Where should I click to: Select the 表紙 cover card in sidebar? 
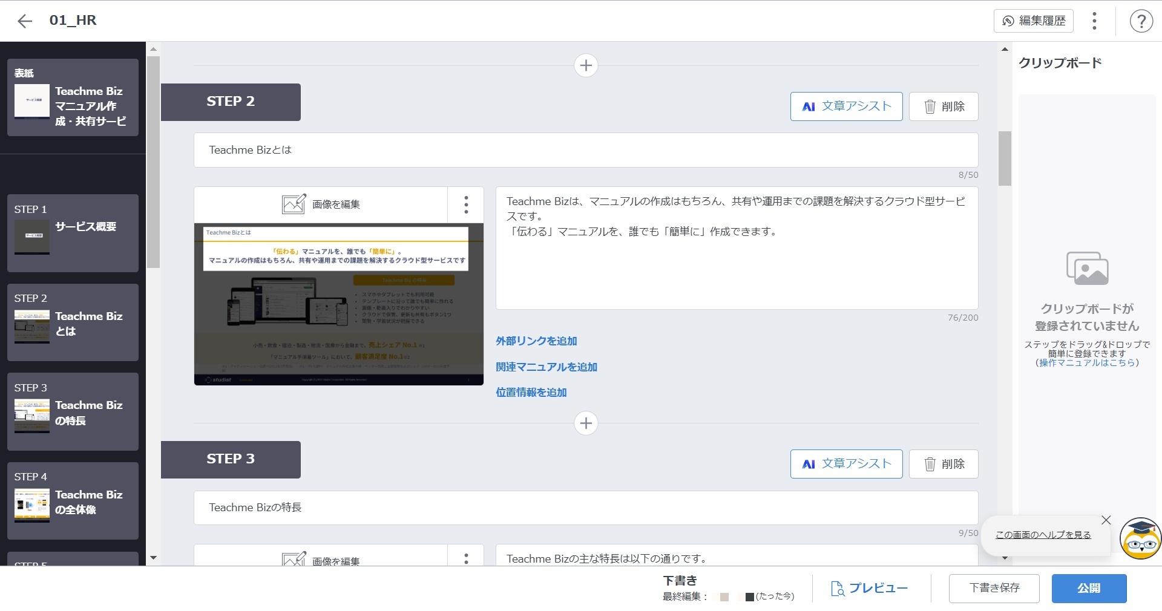(73, 97)
